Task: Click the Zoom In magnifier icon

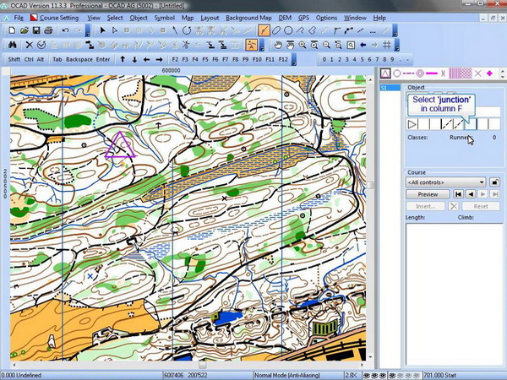Action: click(303, 45)
